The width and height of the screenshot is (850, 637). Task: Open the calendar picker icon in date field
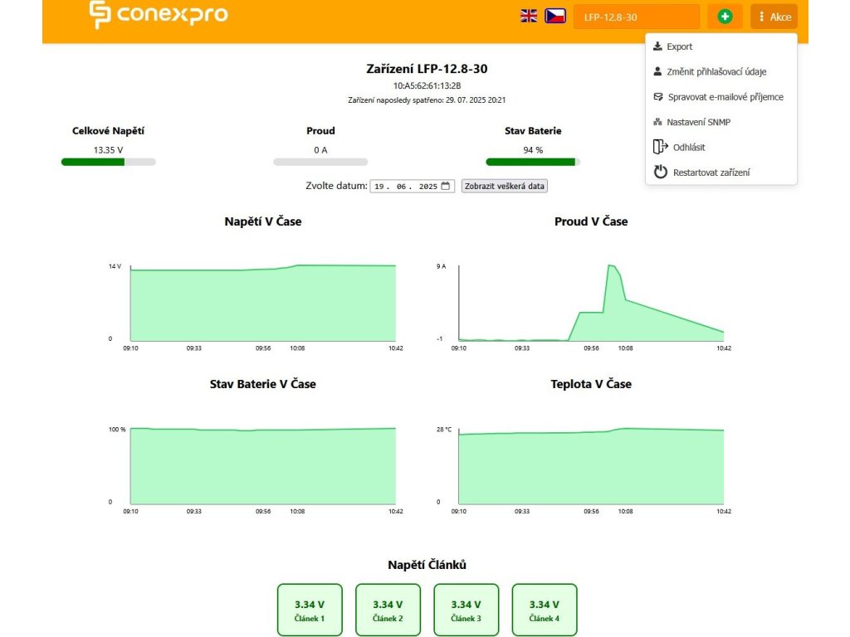click(x=446, y=186)
